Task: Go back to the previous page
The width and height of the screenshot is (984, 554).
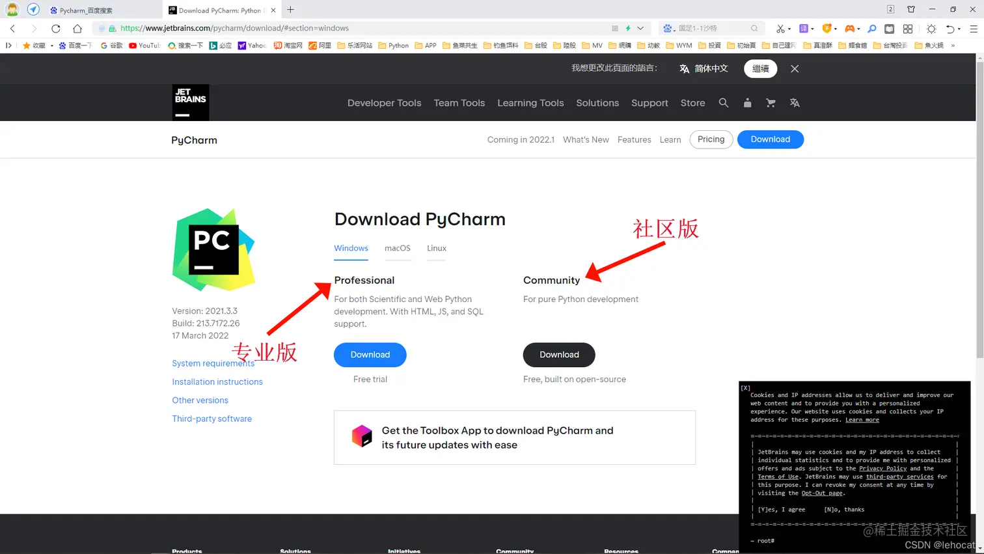Action: pyautogui.click(x=13, y=28)
